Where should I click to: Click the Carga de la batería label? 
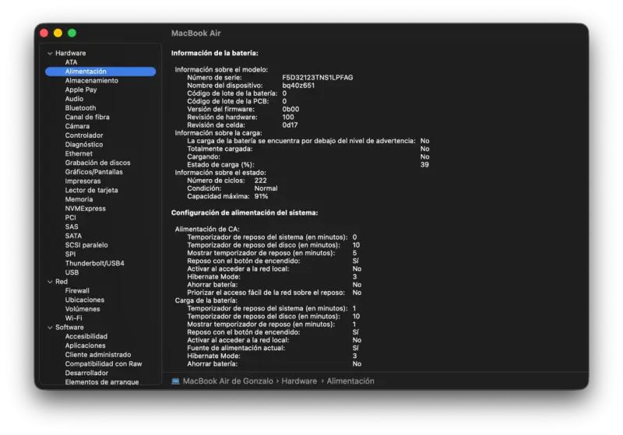[x=206, y=301]
